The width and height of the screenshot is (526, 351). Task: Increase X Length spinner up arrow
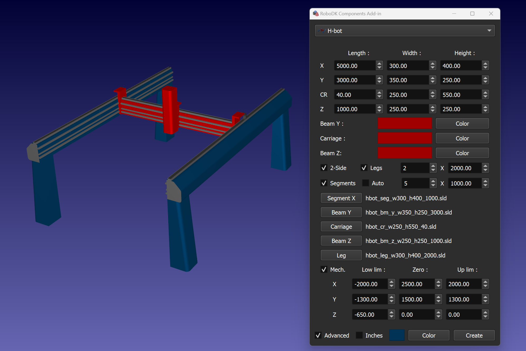tap(379, 64)
